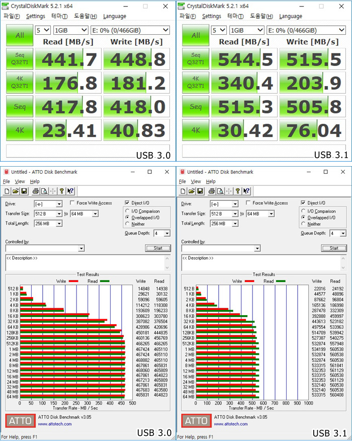
Task: Click Print Preview icon in USB 3.1 ATTO toolbar
Action: click(x=220, y=191)
